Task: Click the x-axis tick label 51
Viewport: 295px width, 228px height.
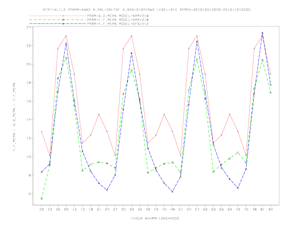Action: pos(181,209)
